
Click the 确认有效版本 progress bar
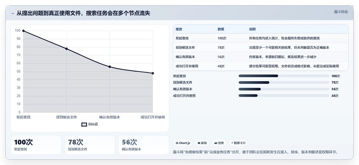click(x=284, y=89)
